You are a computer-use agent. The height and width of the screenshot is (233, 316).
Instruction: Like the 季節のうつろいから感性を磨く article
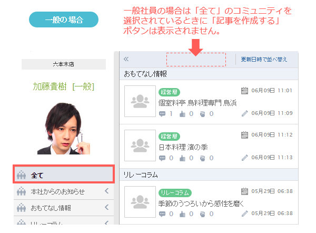[x=182, y=214]
